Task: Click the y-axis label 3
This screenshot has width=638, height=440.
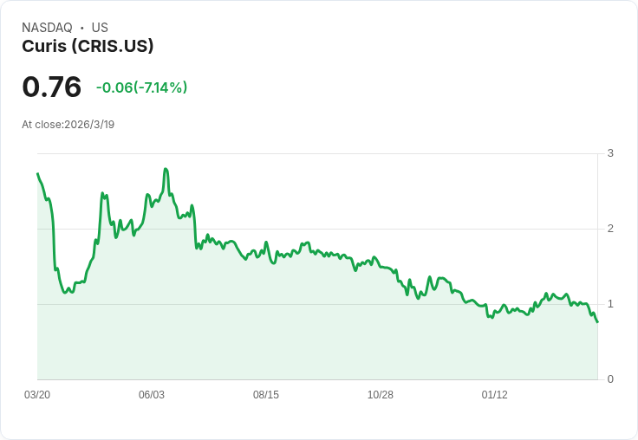Action: click(610, 153)
